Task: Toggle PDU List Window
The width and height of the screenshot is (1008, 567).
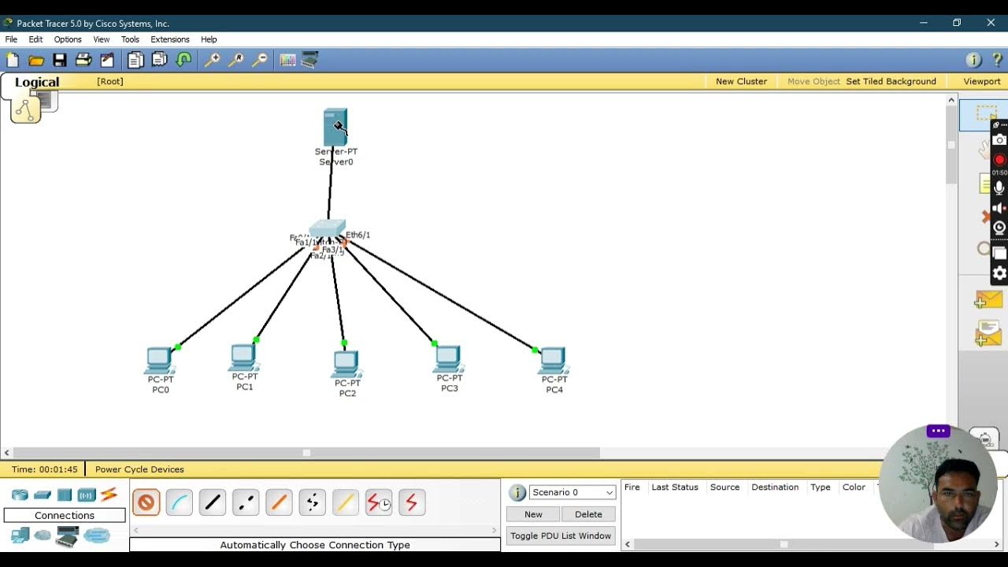Action: [561, 535]
